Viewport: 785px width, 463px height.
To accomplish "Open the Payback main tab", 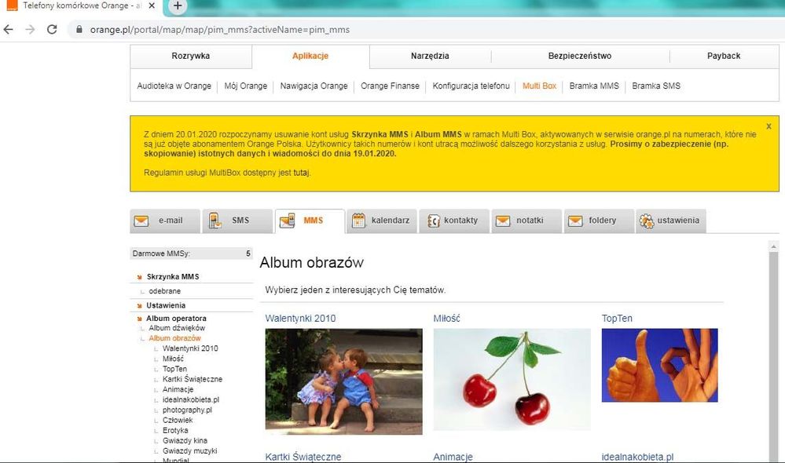I will [724, 56].
